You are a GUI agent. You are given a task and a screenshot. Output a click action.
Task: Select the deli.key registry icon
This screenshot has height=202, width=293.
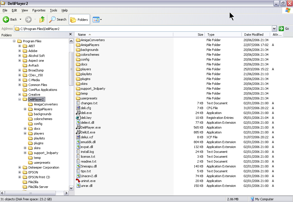(78, 118)
